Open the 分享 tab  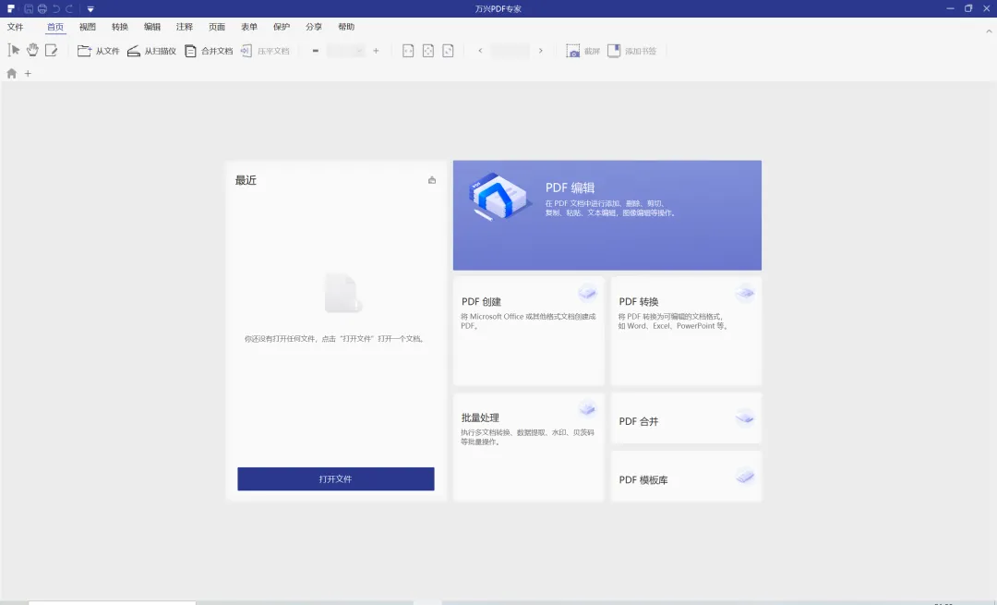pos(314,27)
